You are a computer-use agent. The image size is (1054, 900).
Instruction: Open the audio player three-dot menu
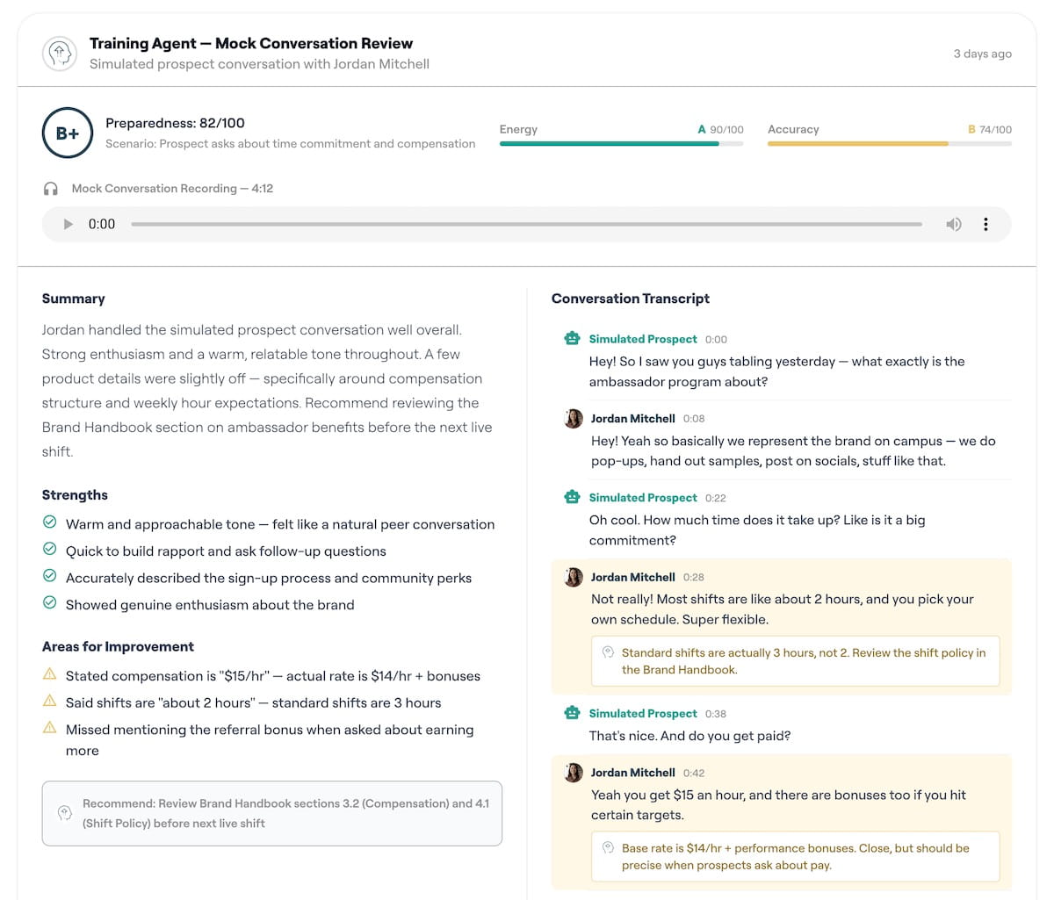click(985, 224)
